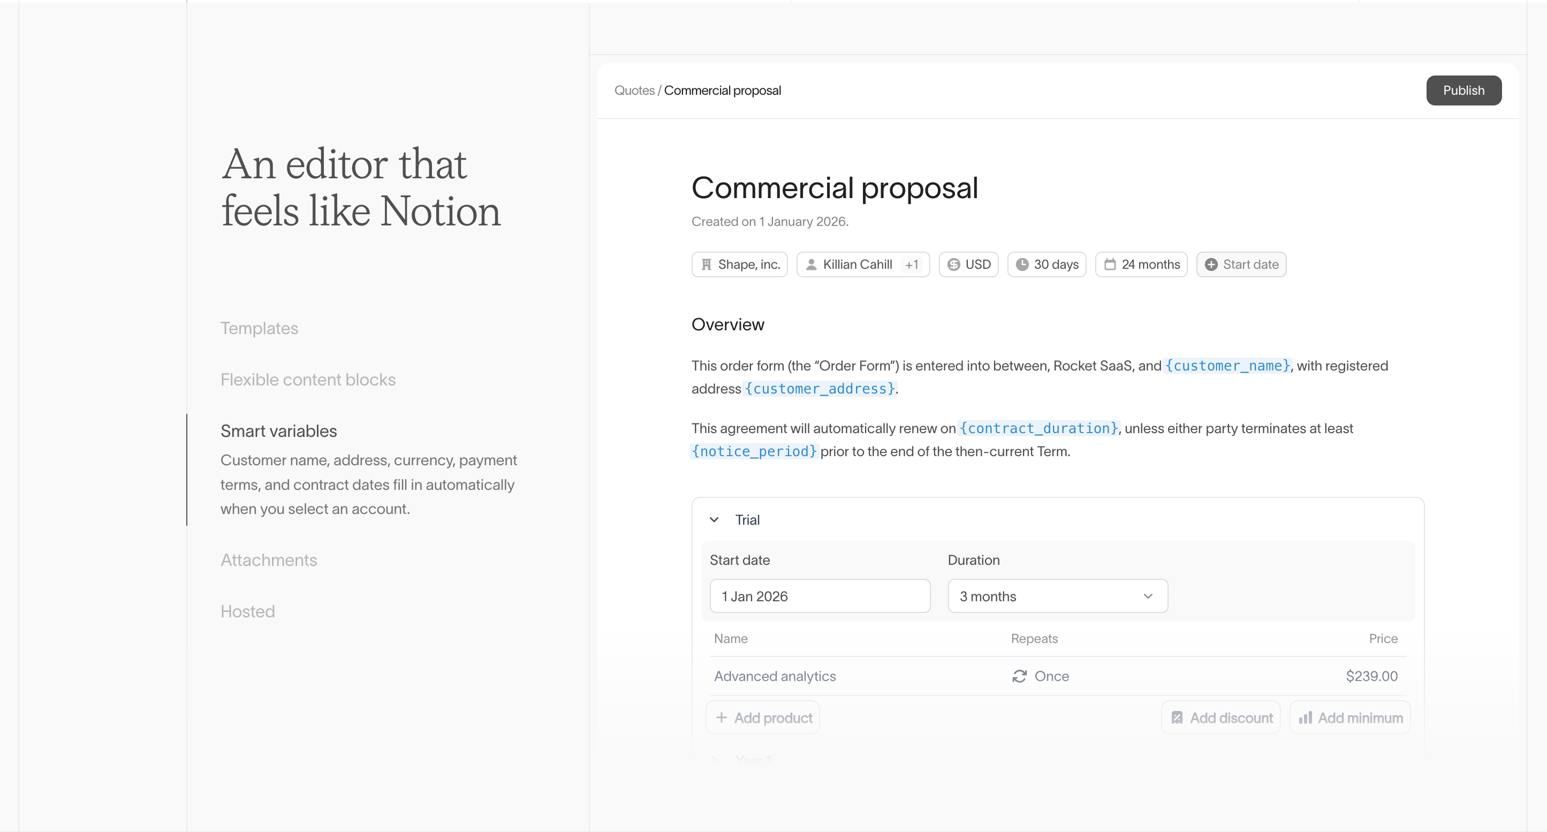Click the Shape, inc. customer chip
The image size is (1547, 832).
pos(740,264)
